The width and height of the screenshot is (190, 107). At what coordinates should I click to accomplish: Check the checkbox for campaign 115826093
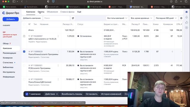[24, 79]
